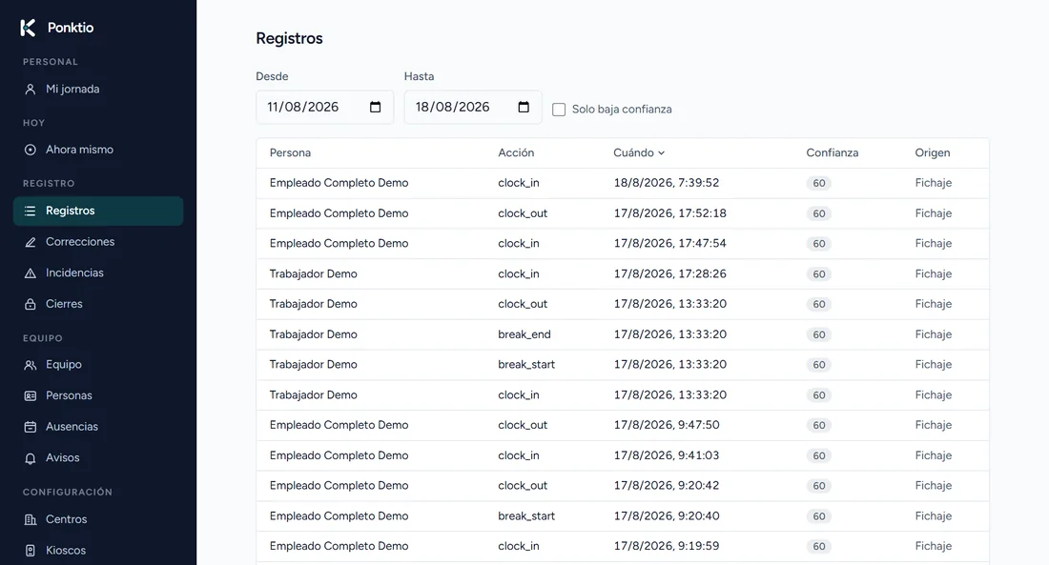Click timestamp 17/8/2026, 17:52:18

coord(669,213)
